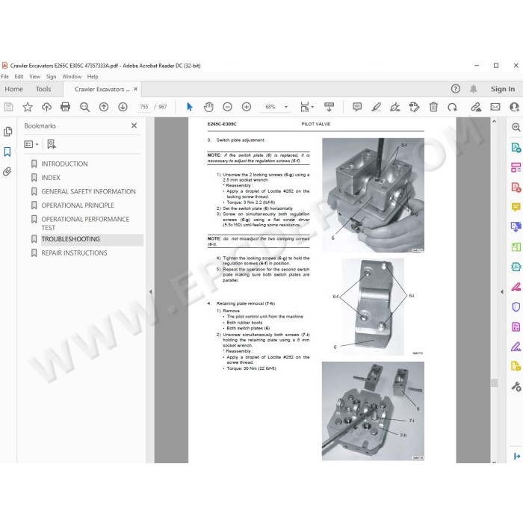Close the Bookmarks panel
This screenshot has width=523, height=523.
[x=134, y=126]
